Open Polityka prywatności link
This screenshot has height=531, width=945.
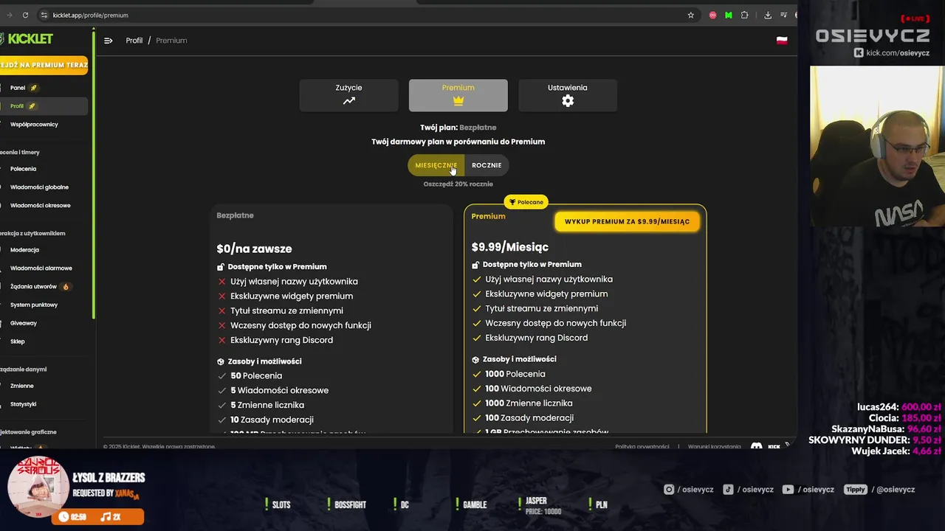pyautogui.click(x=642, y=447)
